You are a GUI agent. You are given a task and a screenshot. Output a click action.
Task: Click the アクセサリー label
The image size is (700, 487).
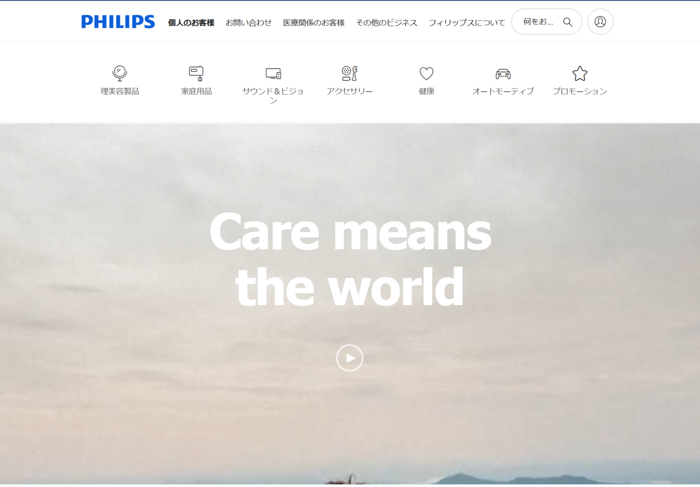pos(350,91)
